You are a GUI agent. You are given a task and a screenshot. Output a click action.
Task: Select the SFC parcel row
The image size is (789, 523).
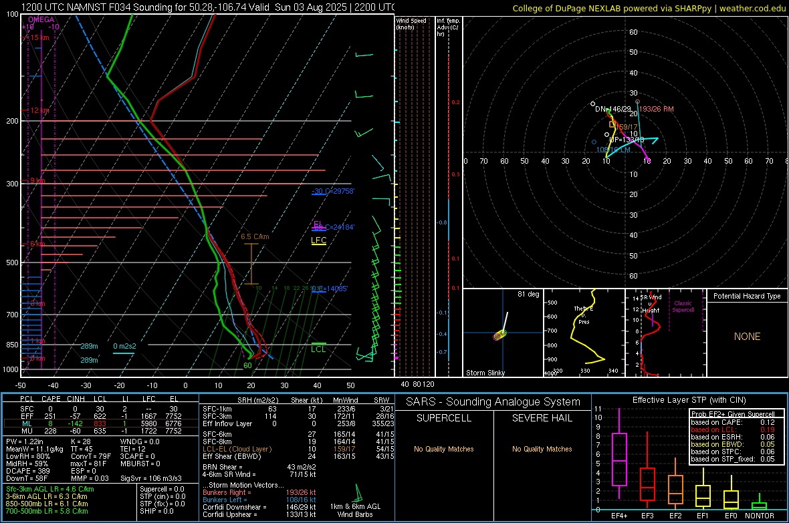(101, 409)
